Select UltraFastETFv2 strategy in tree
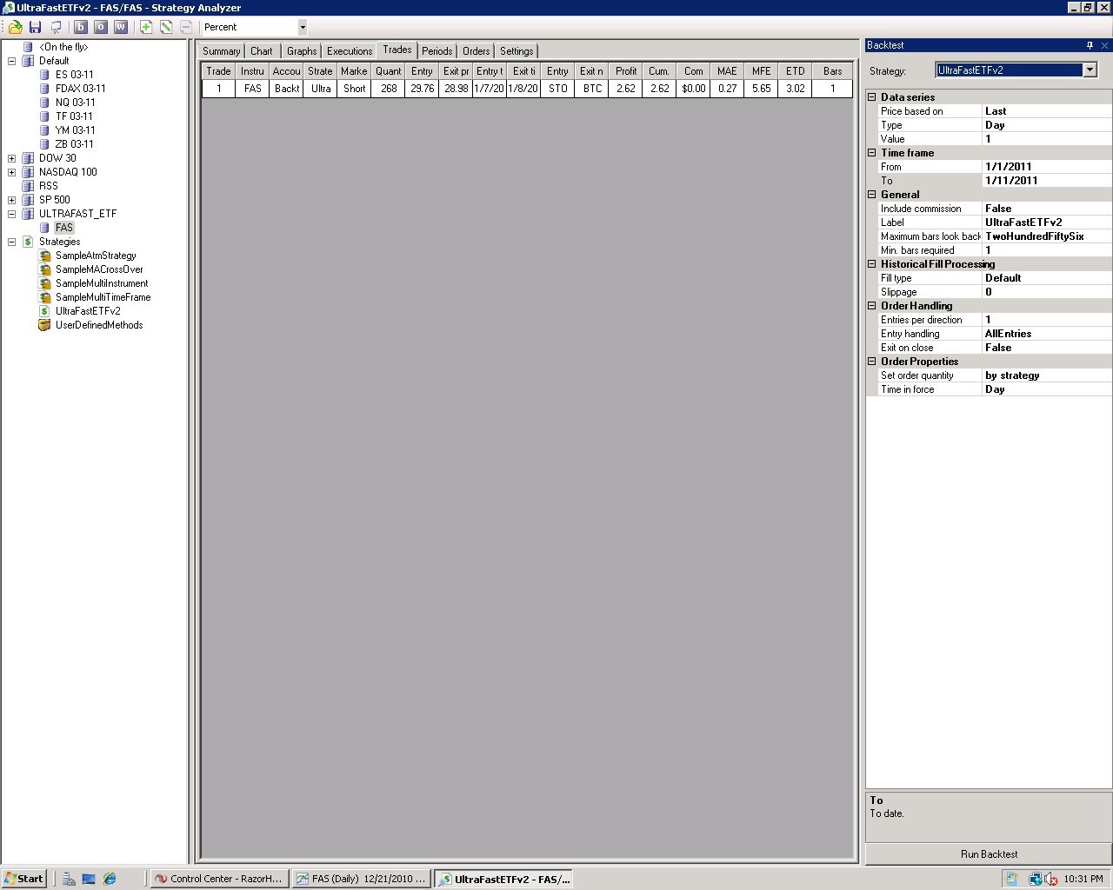Viewport: 1113px width, 890px height. 88,311
